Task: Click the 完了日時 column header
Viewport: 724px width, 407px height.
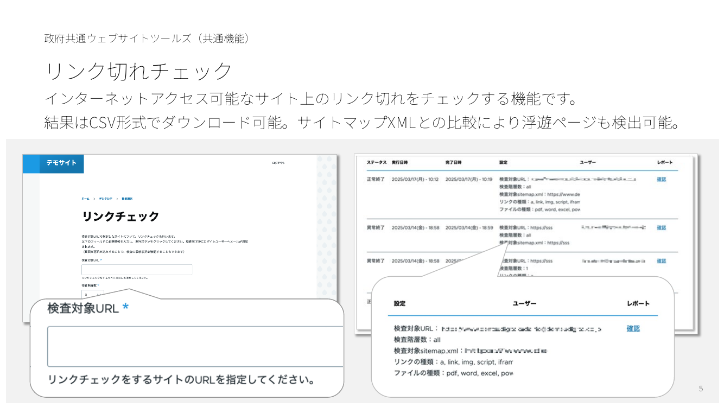Action: coord(454,162)
